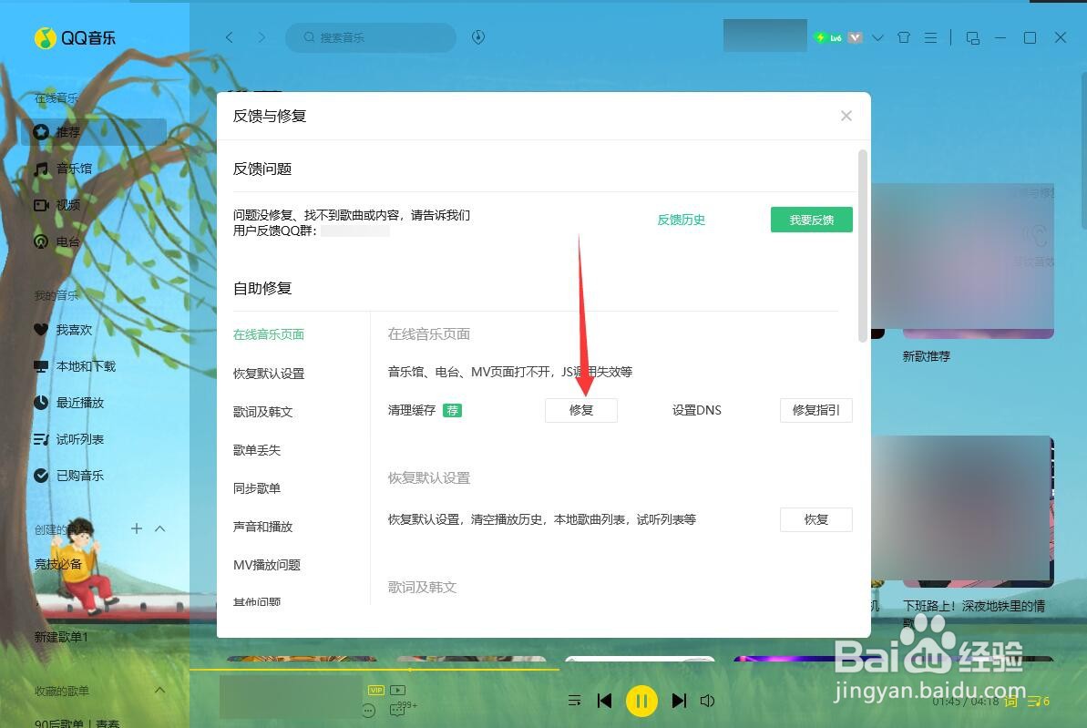Expand the VIP account dropdown arrow
The width and height of the screenshot is (1087, 728).
877,37
